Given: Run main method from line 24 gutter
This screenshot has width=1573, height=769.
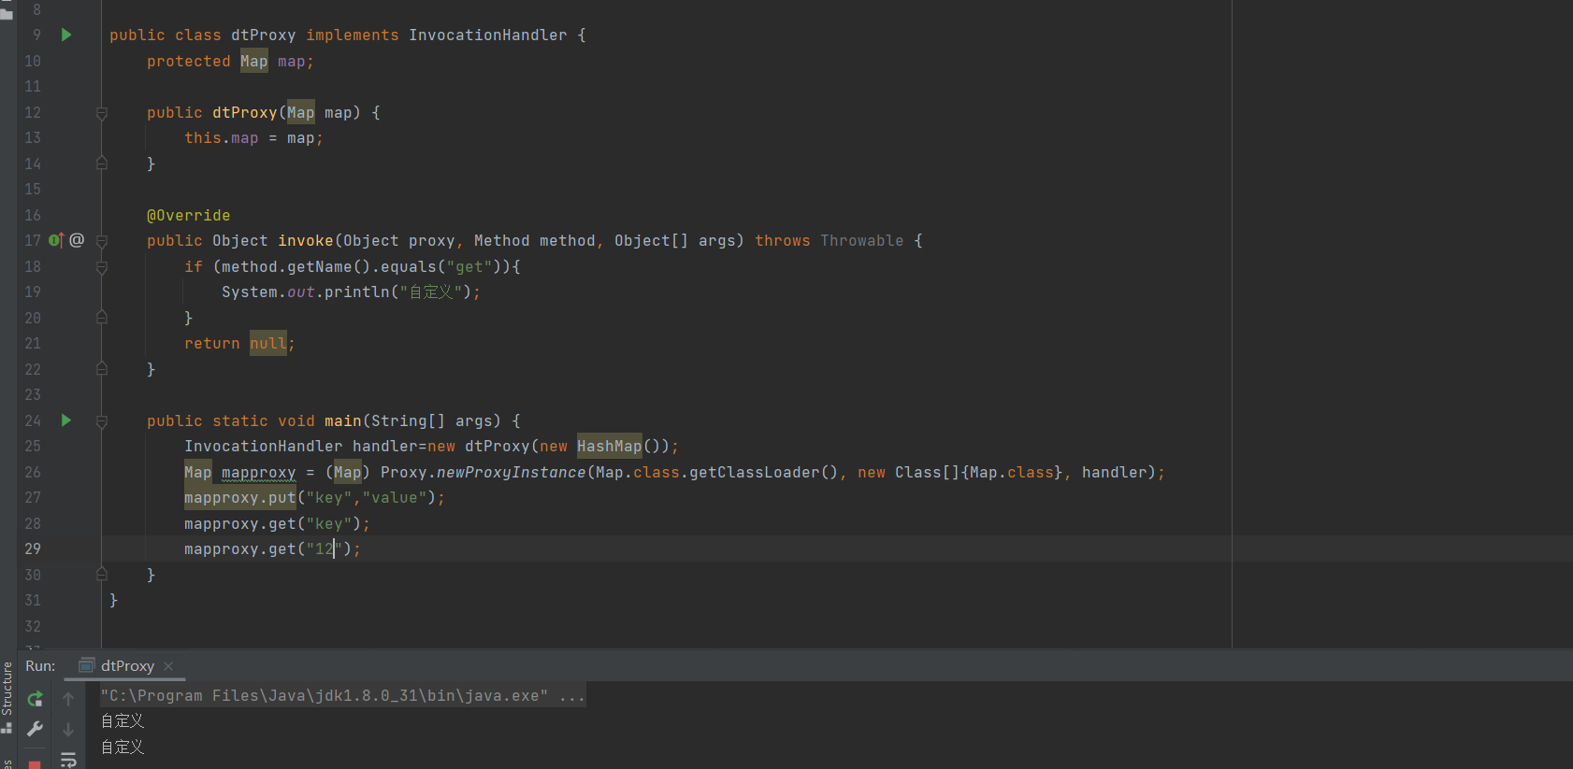Looking at the screenshot, I should pyautogui.click(x=66, y=420).
